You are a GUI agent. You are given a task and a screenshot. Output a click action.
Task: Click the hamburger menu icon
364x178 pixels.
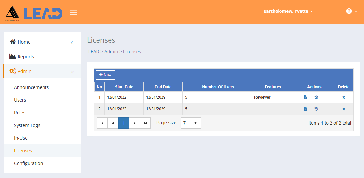(x=73, y=12)
